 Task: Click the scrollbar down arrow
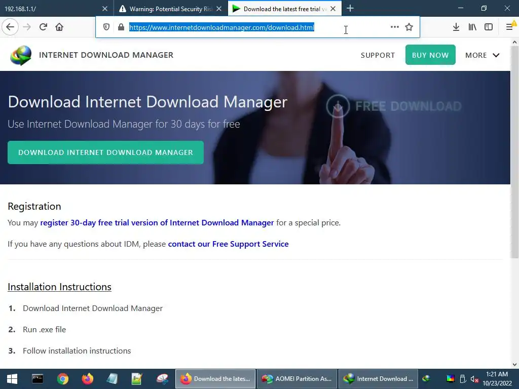[x=515, y=365]
